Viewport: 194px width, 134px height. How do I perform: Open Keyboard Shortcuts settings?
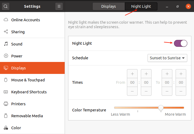tap(29, 92)
